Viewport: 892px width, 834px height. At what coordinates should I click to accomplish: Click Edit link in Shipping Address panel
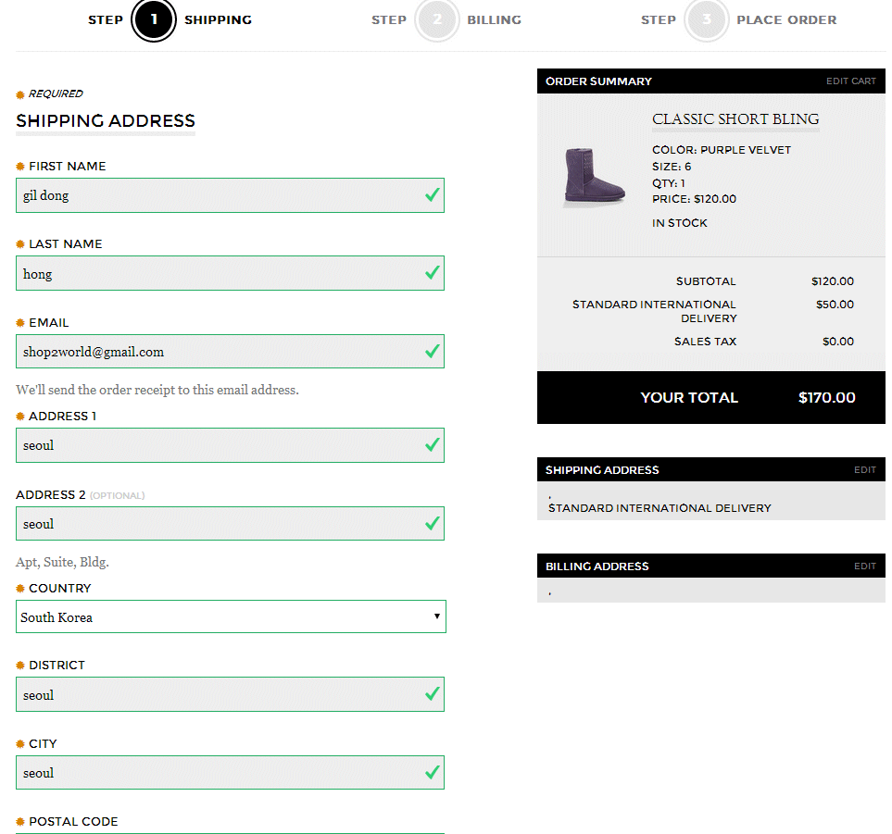tap(864, 470)
